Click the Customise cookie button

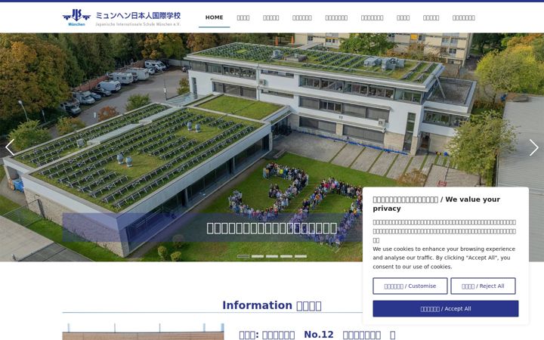[410, 286]
